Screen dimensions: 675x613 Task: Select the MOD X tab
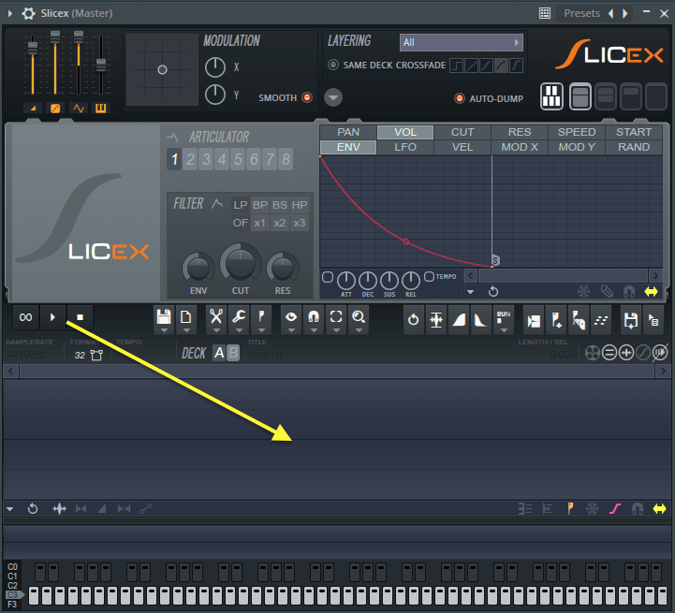click(x=520, y=147)
